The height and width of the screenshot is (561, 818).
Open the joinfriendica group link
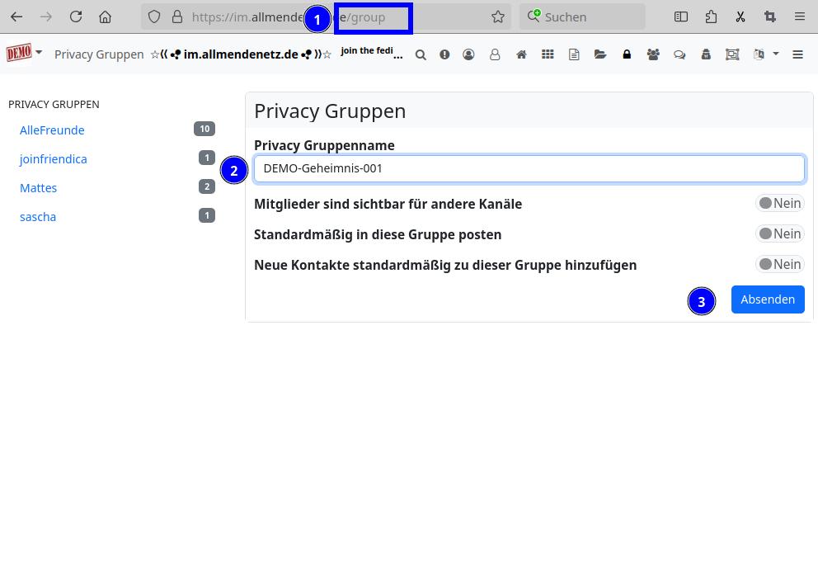tap(53, 159)
